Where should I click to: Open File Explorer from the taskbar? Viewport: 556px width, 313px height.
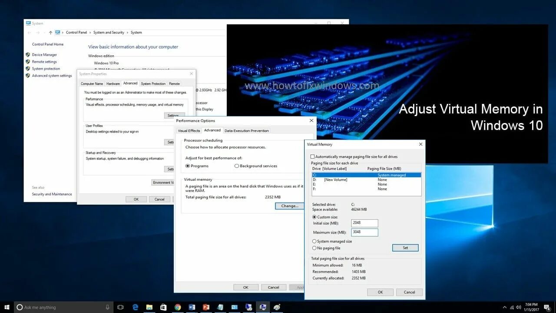click(149, 307)
